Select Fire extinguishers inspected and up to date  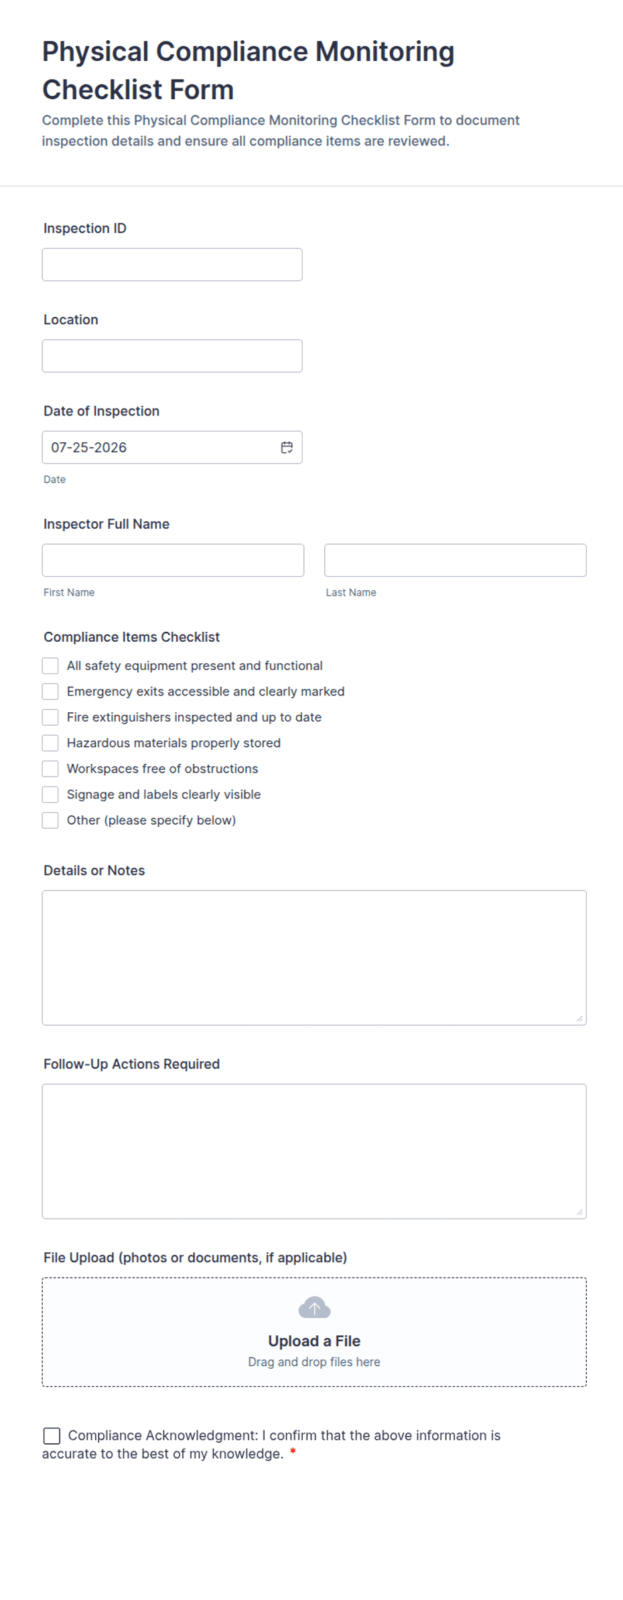pyautogui.click(x=50, y=717)
